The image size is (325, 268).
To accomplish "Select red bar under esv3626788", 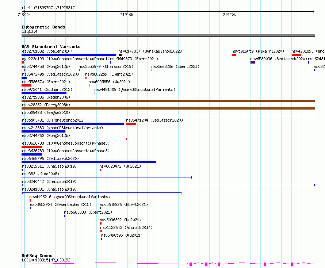I will point(32,147).
